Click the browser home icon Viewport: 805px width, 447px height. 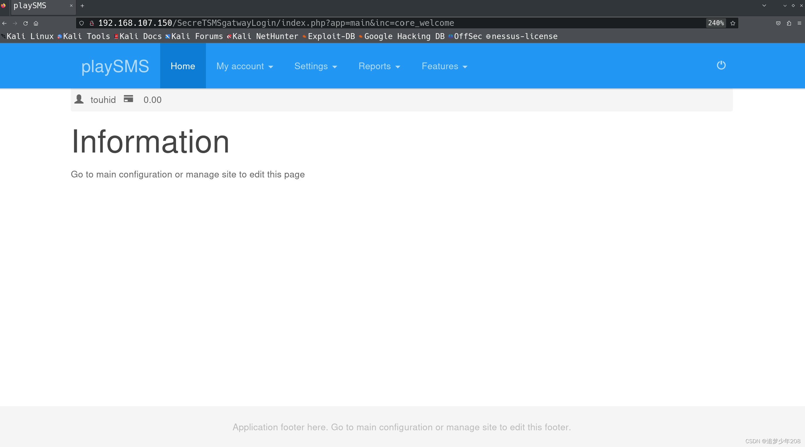click(36, 23)
